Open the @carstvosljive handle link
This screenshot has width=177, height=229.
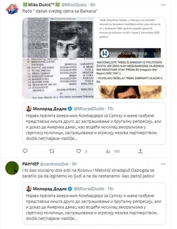[54, 164]
